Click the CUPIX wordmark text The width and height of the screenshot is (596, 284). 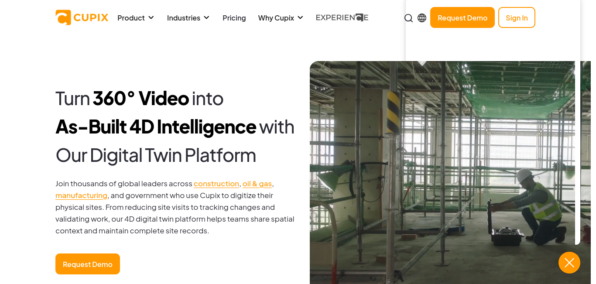click(91, 18)
